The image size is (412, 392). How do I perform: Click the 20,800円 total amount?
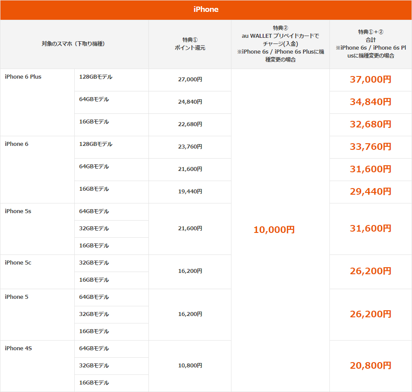point(370,366)
